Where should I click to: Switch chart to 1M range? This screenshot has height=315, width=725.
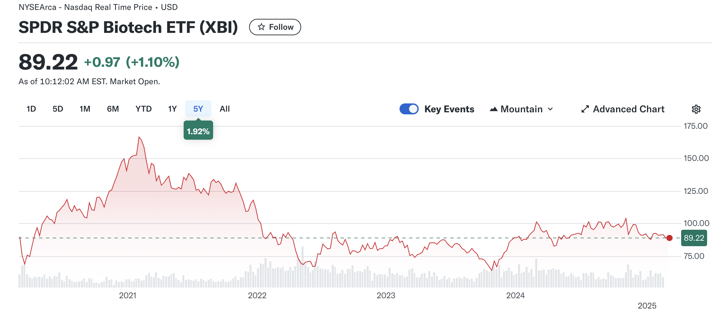click(x=85, y=109)
